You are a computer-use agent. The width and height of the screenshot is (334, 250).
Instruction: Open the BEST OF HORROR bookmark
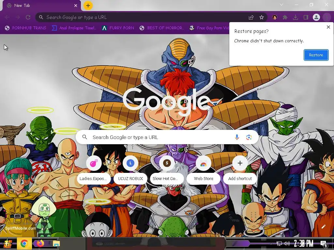162,28
